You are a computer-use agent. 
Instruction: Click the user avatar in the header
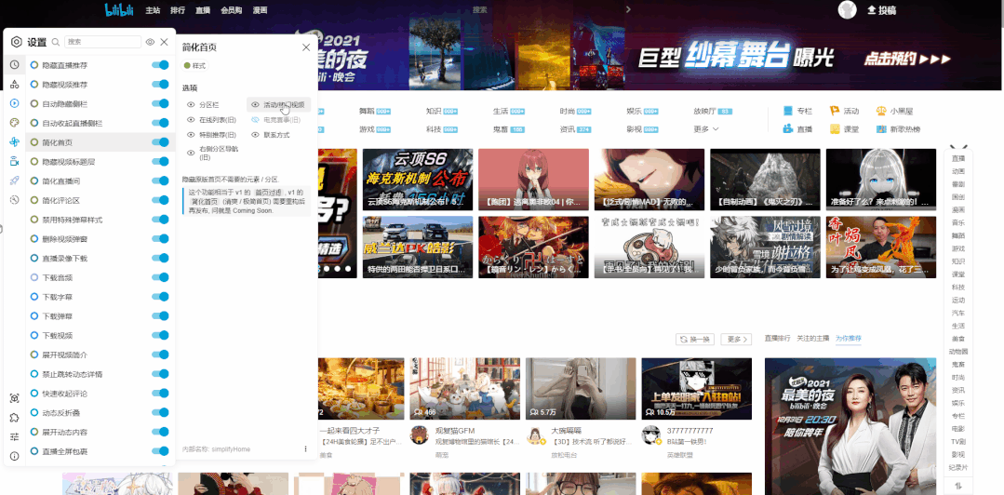click(x=847, y=9)
